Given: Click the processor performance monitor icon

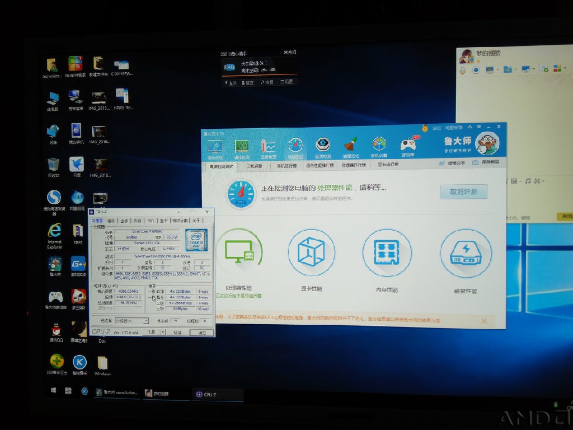Looking at the screenshot, I should pyautogui.click(x=238, y=252).
